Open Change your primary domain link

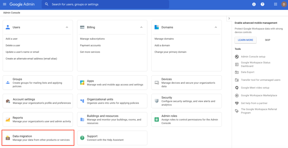(170, 52)
